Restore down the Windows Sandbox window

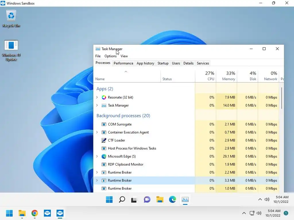click(x=274, y=3)
